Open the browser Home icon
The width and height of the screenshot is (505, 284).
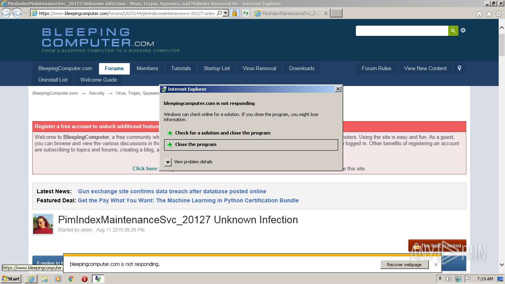(x=479, y=14)
